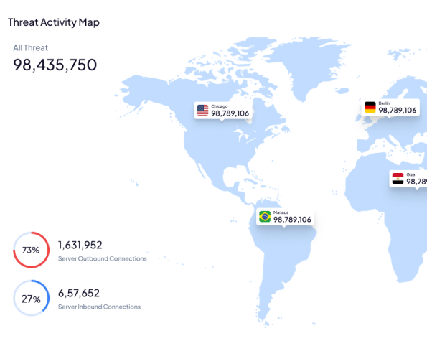427x341 pixels.
Task: Click the blue 27% progress ring
Action: point(32,298)
